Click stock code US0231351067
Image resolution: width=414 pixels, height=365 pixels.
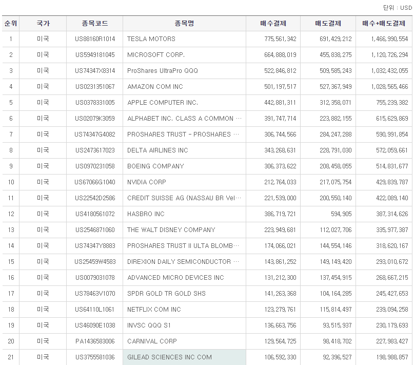coord(95,86)
